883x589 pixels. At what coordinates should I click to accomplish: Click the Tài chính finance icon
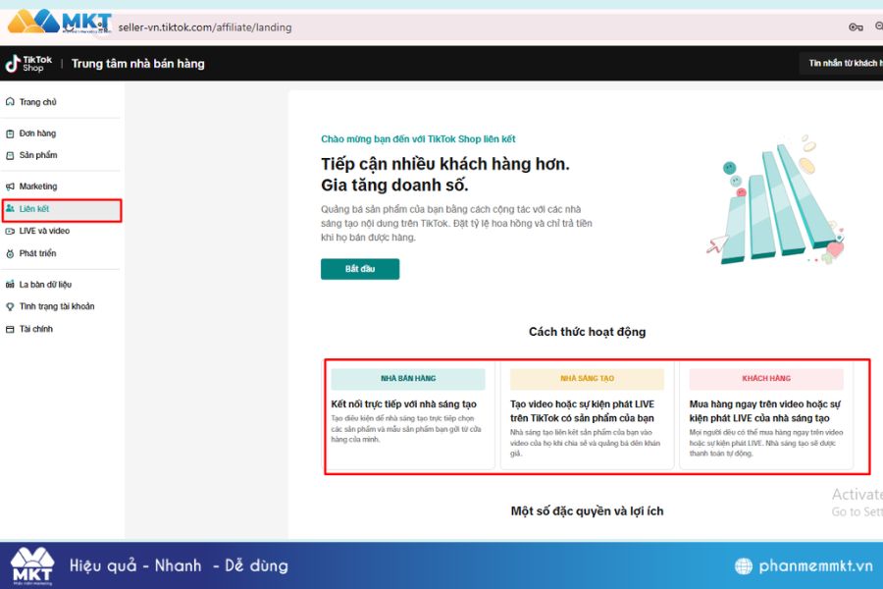coord(10,329)
